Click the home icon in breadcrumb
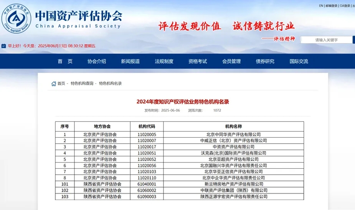 pyautogui.click(x=54, y=84)
